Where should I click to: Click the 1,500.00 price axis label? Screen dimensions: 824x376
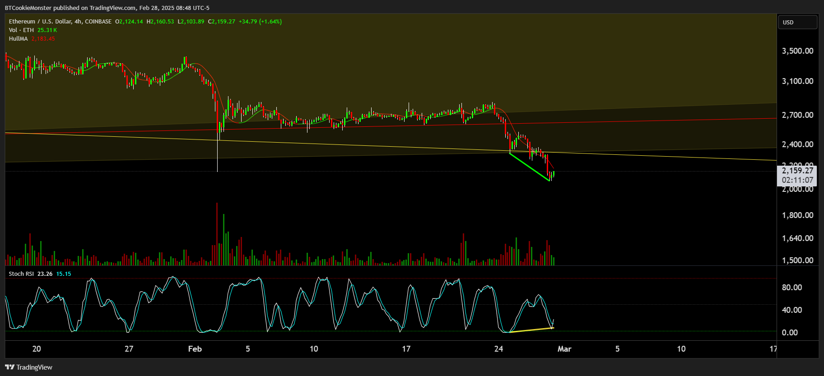[x=797, y=260]
